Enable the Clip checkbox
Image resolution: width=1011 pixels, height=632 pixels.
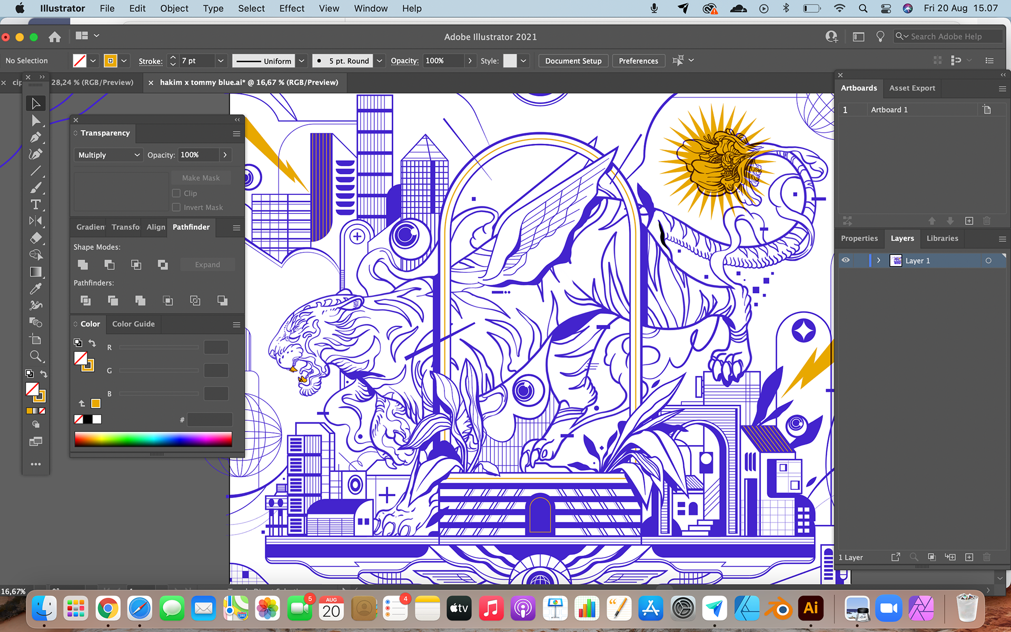(x=176, y=193)
